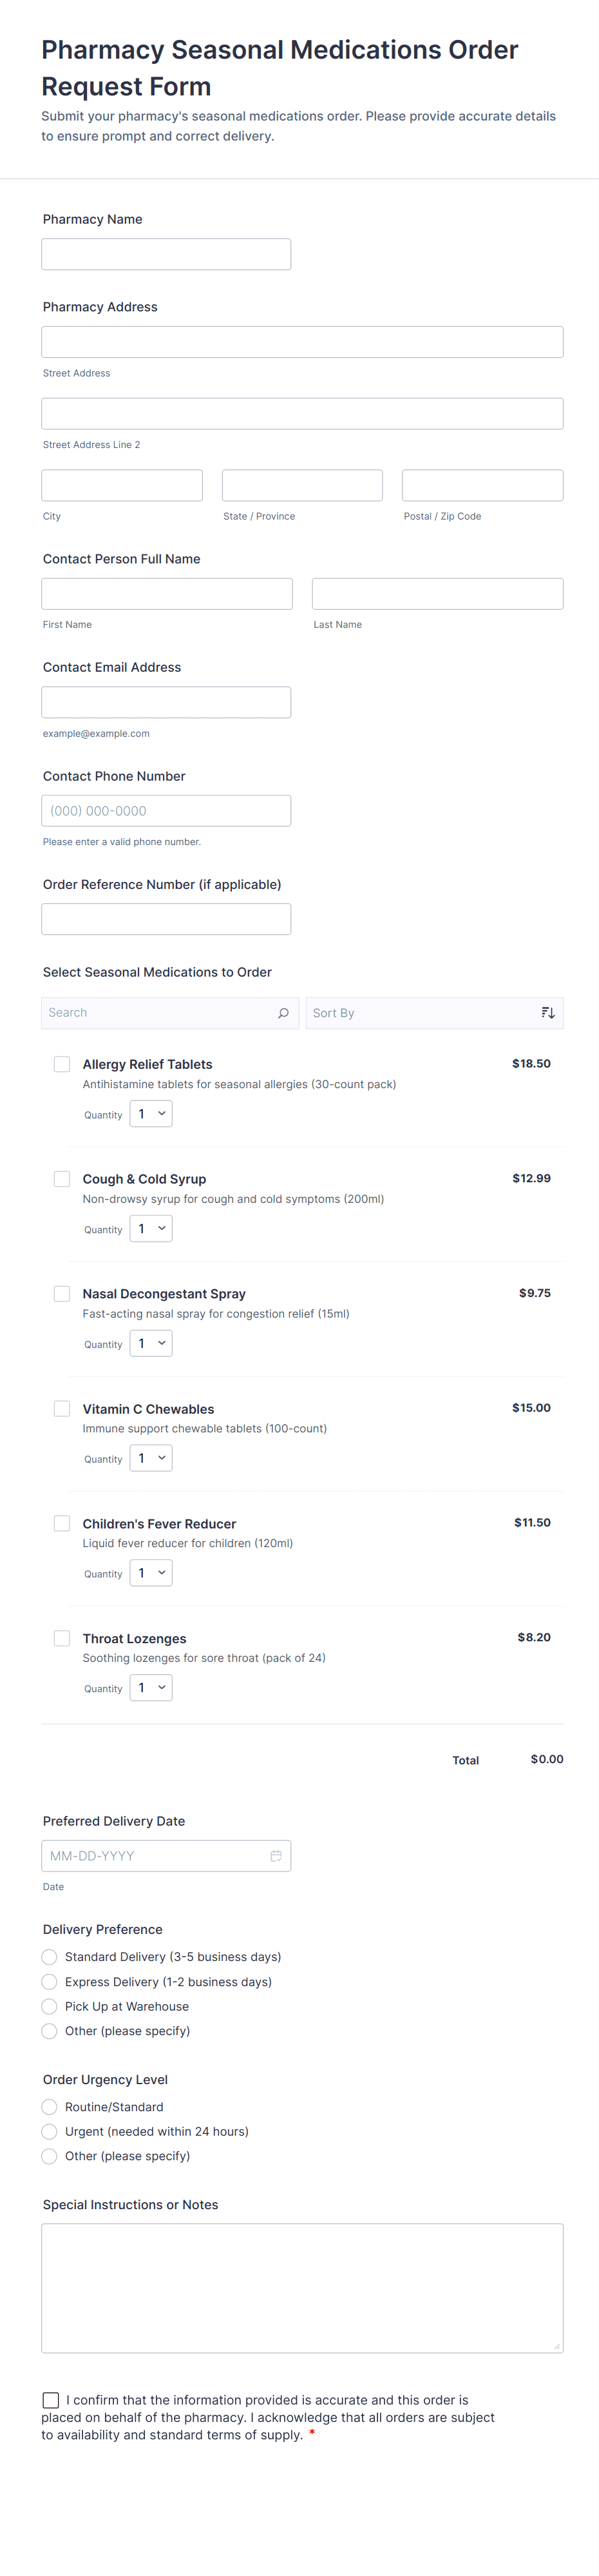The image size is (599, 2576).
Task: Open the calendar icon for delivery date
Action: (x=276, y=1856)
